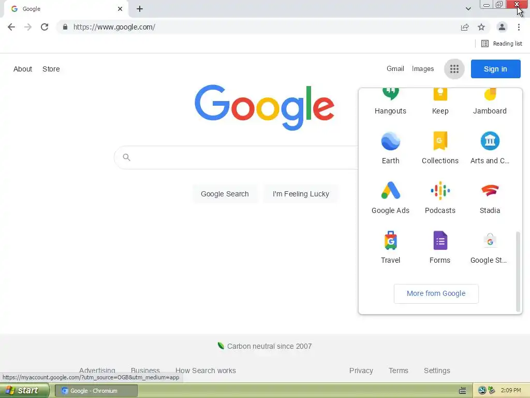Click the system tray clock
Image resolution: width=530 pixels, height=398 pixels.
511,391
